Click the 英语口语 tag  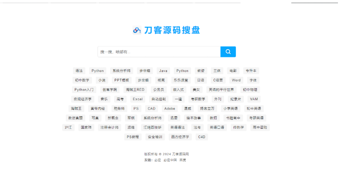coord(217,127)
